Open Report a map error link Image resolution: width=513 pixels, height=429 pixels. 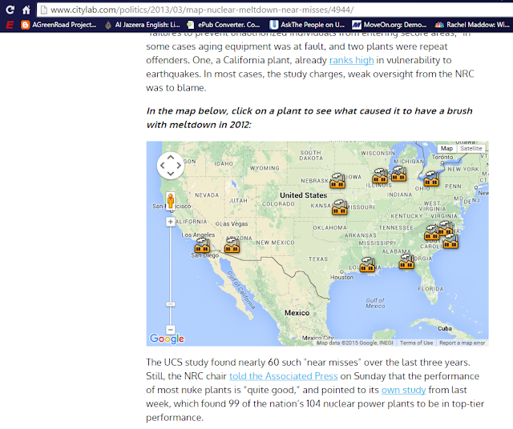(x=462, y=343)
